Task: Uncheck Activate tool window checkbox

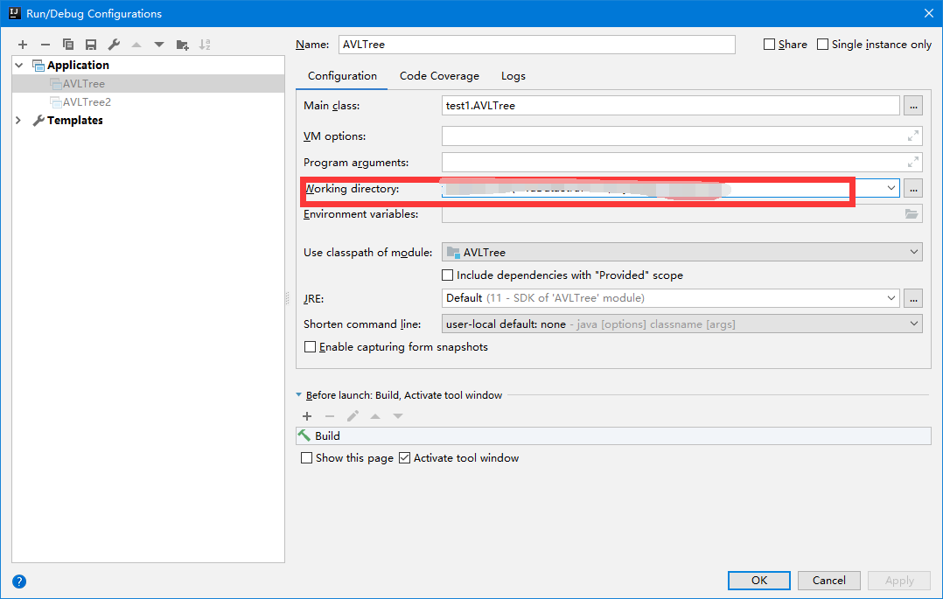Action: 405,457
